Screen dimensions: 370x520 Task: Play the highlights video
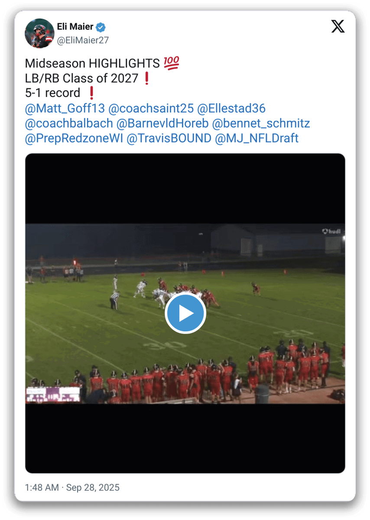tap(185, 313)
